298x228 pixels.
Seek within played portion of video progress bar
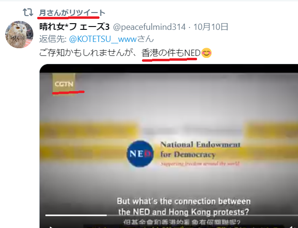(76, 215)
